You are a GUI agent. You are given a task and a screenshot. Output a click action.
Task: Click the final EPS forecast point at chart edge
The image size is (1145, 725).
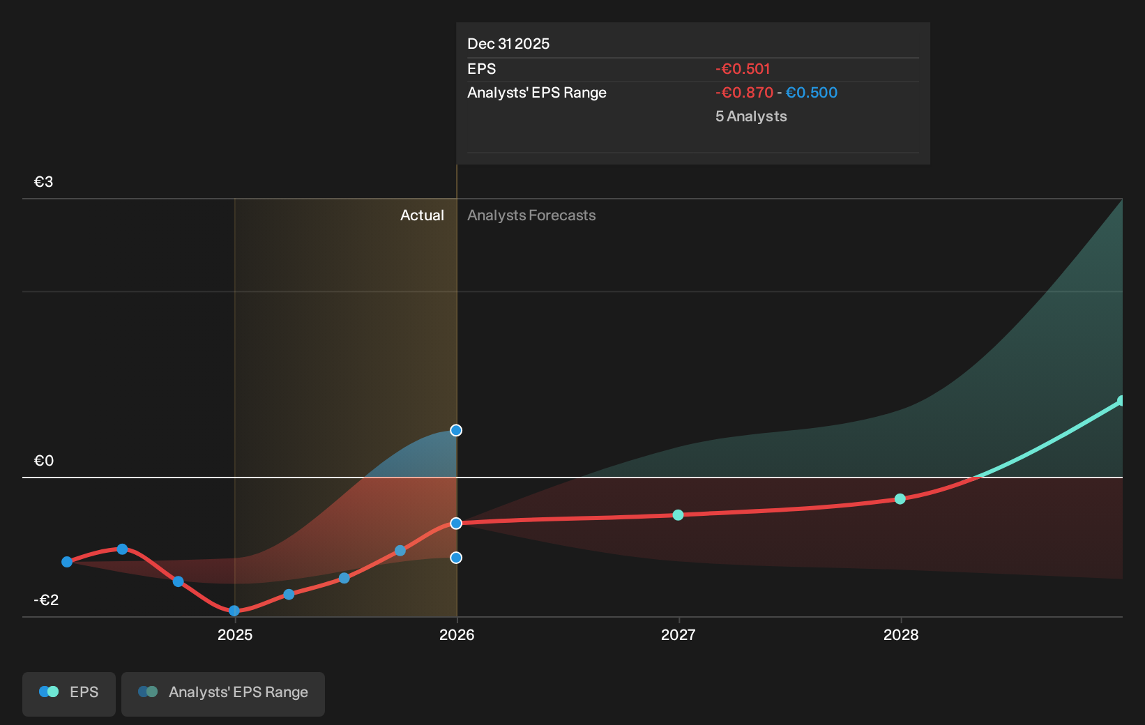tap(1121, 401)
